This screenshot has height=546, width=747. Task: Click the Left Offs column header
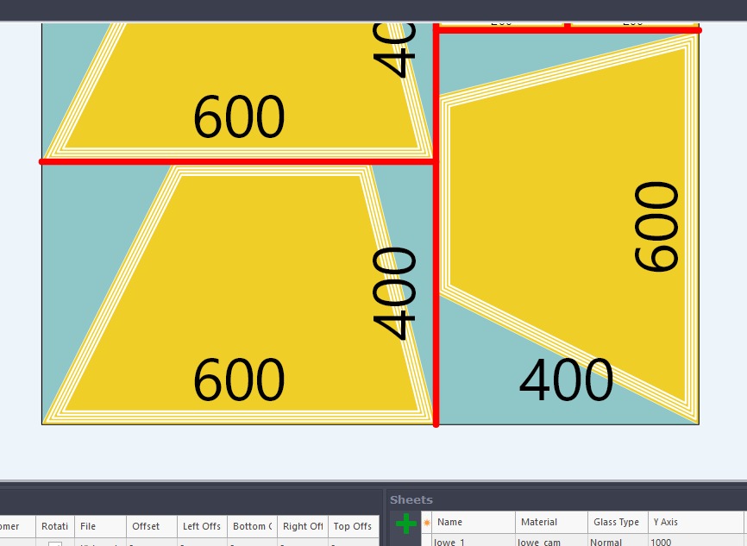coord(202,526)
